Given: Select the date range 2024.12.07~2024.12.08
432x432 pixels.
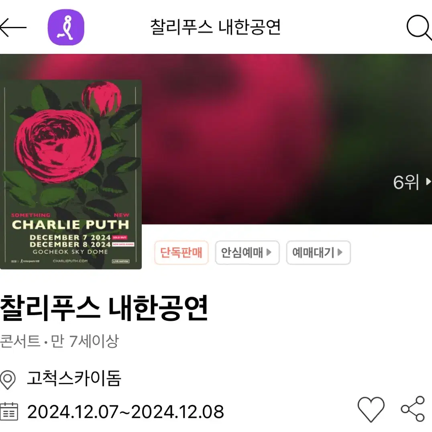Looking at the screenshot, I should click(x=126, y=412).
